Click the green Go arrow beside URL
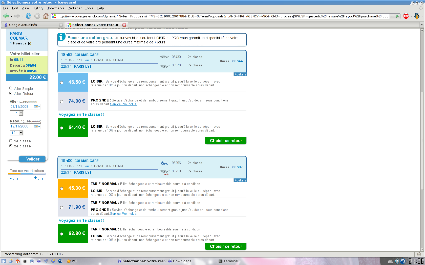Screen dimensions: 425x265 (x=397, y=16)
